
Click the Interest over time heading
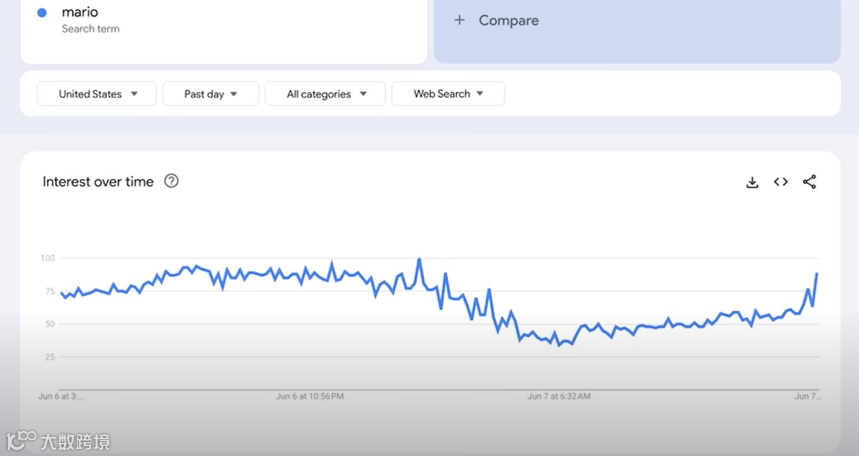pos(98,182)
